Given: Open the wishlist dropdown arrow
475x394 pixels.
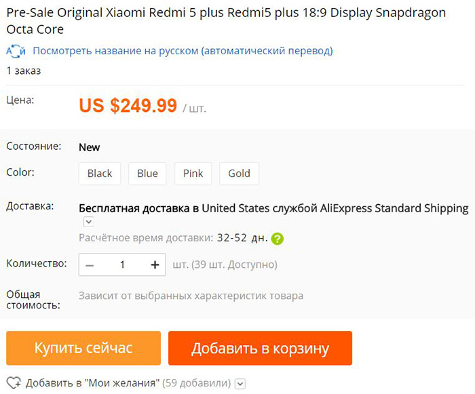Looking at the screenshot, I should tap(240, 384).
